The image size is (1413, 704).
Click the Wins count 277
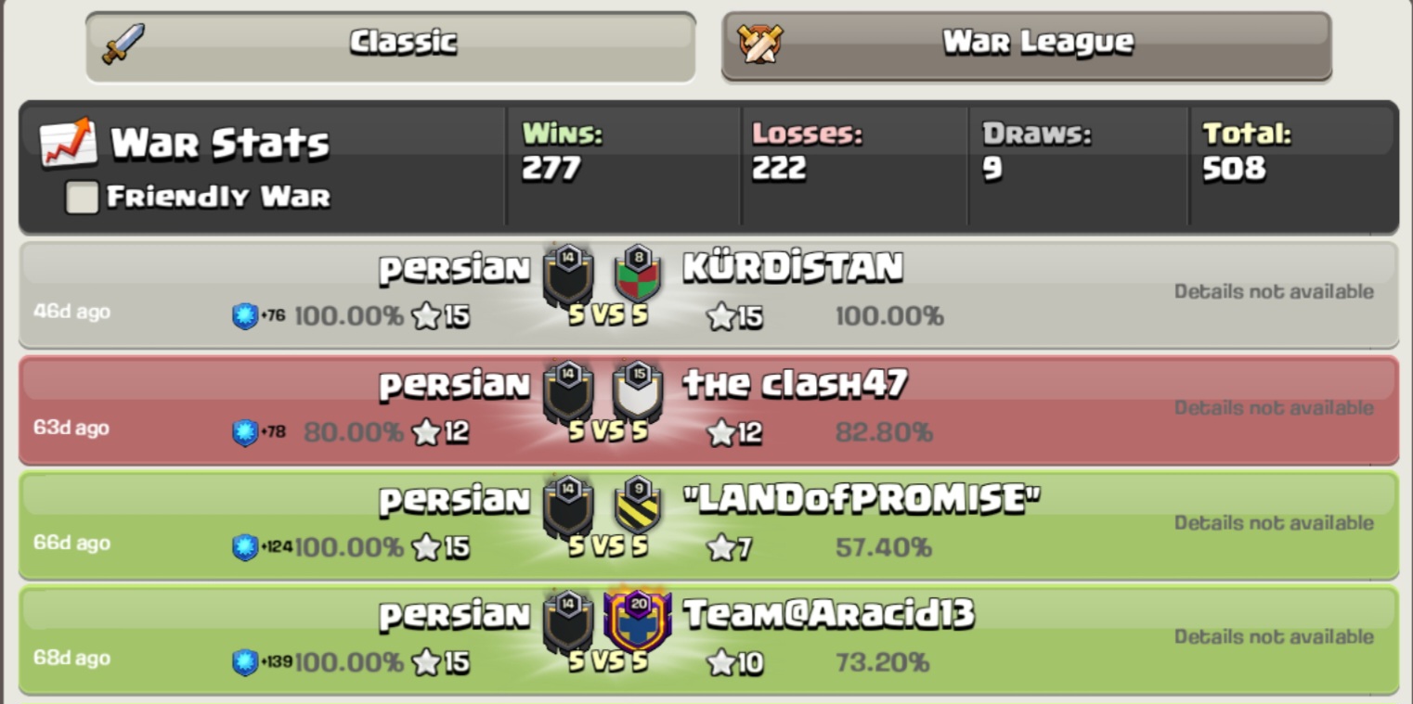click(551, 169)
